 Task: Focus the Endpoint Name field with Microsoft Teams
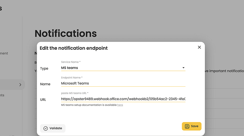click(x=123, y=83)
